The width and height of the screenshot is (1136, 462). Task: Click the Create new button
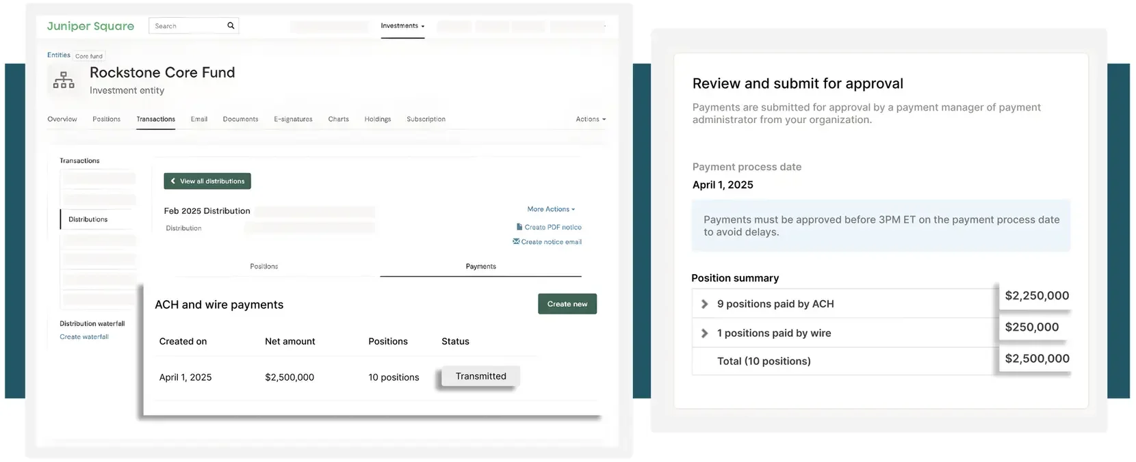[x=567, y=304]
